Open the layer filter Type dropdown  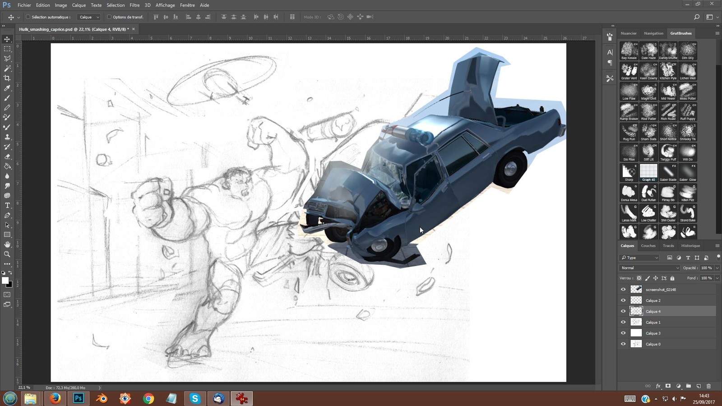tap(639, 258)
